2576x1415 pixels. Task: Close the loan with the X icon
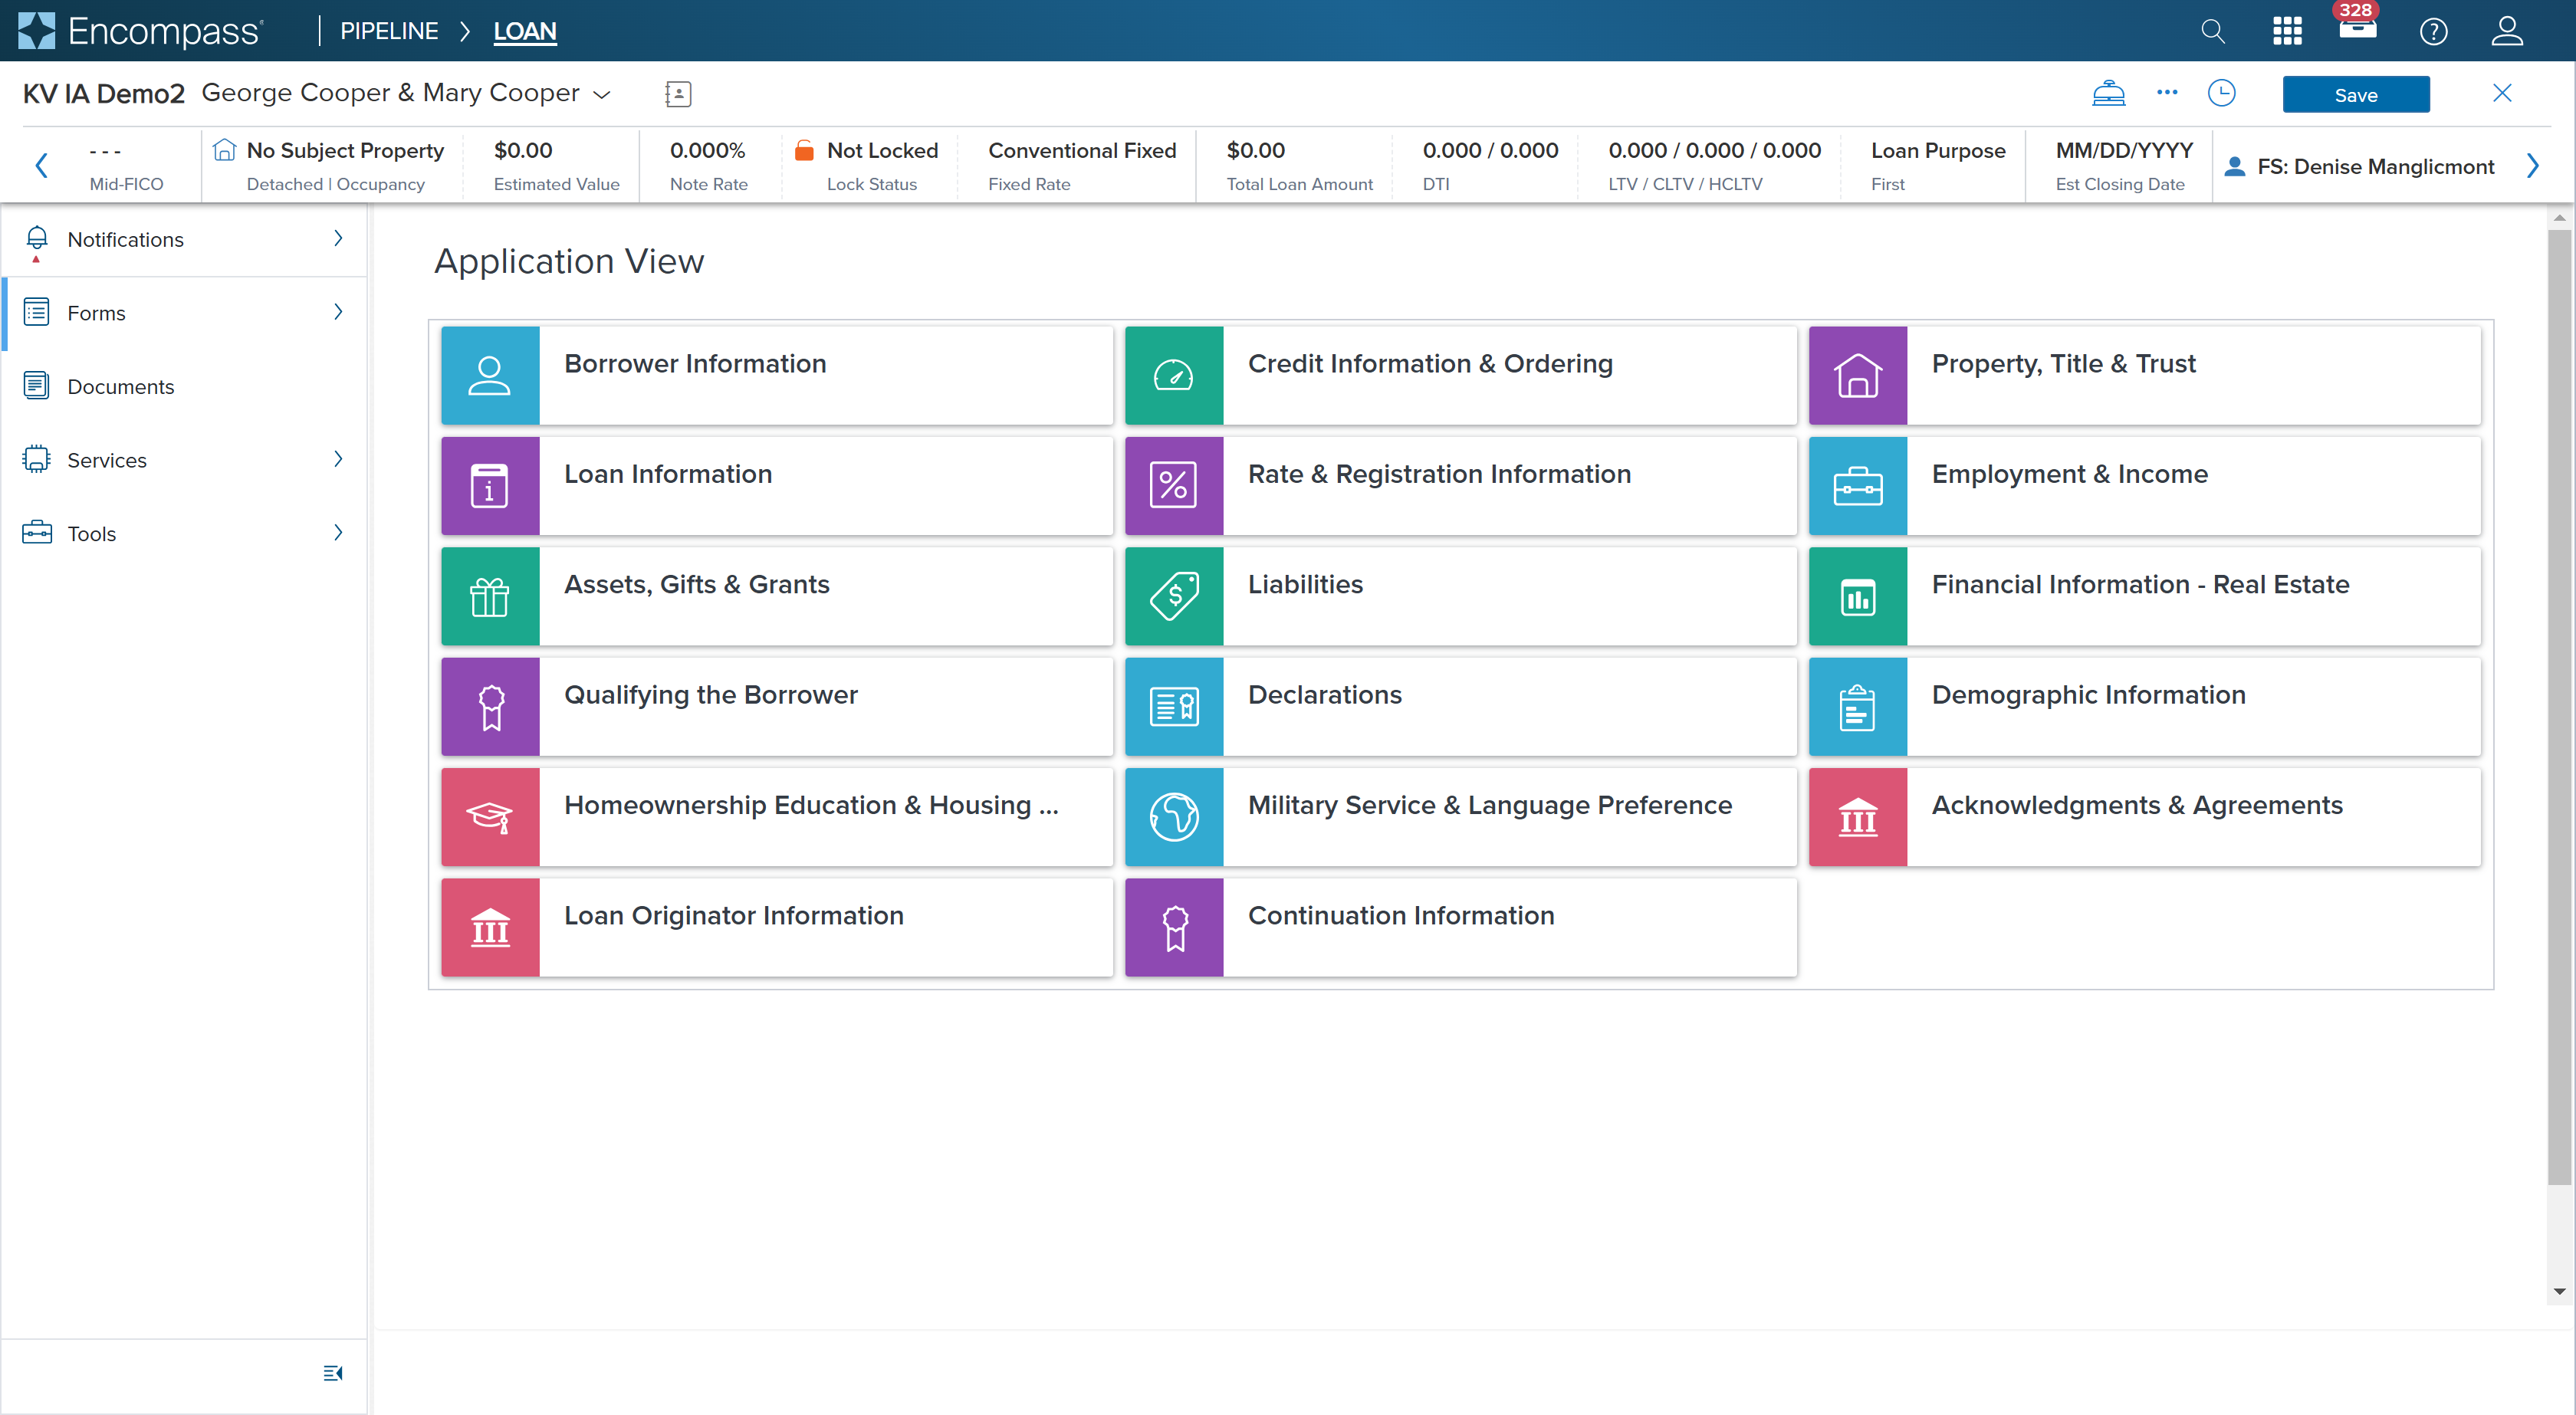2502,93
